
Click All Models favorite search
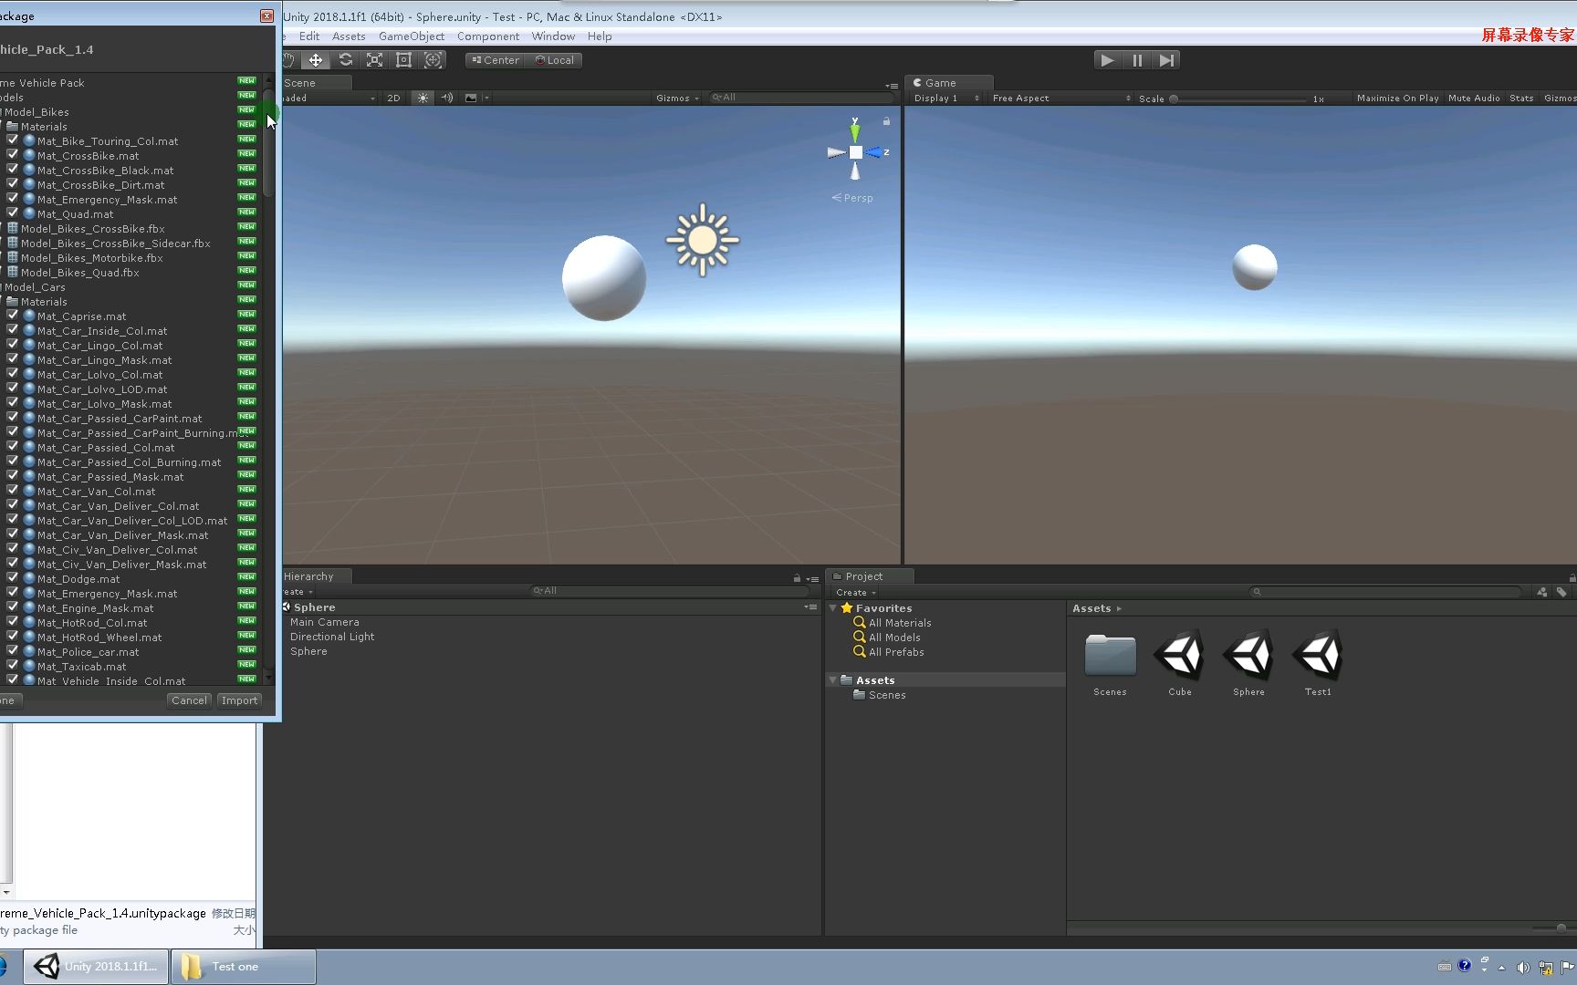click(x=887, y=638)
